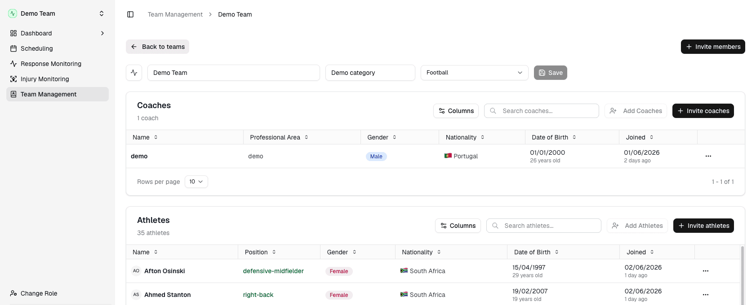The width and height of the screenshot is (756, 305).
Task: Sort athletes by Position column
Action: (x=260, y=252)
